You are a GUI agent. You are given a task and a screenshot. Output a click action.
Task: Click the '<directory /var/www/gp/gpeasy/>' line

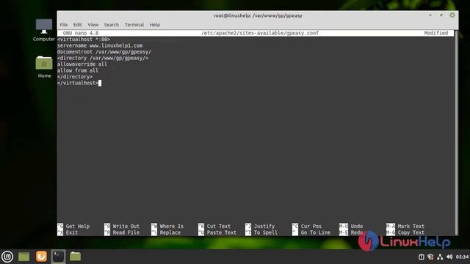pos(103,58)
